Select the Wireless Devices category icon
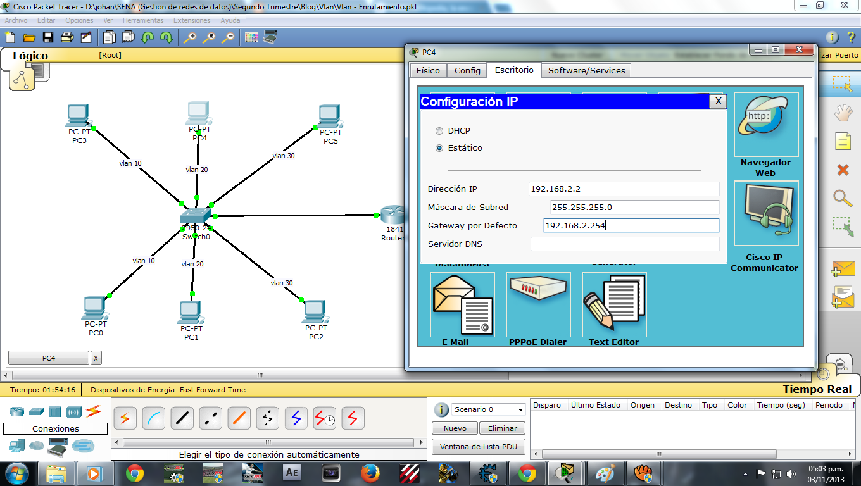 [x=74, y=412]
